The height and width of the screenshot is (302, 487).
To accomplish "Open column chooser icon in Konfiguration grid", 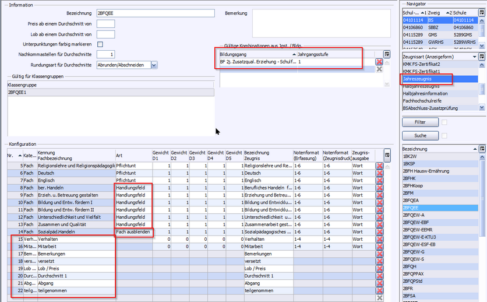I will point(387,154).
